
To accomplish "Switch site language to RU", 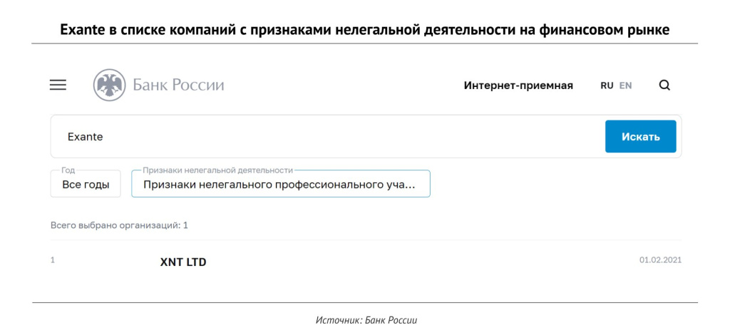I will (607, 86).
